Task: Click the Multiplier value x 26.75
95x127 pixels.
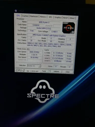Action: point(34,55)
